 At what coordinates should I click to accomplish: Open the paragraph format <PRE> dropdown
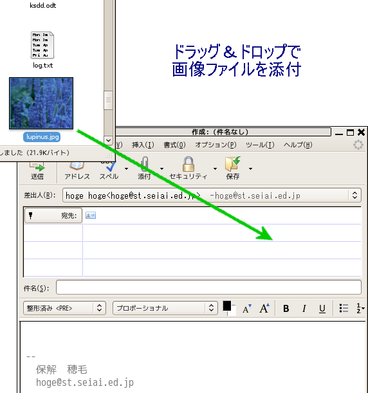pos(64,308)
